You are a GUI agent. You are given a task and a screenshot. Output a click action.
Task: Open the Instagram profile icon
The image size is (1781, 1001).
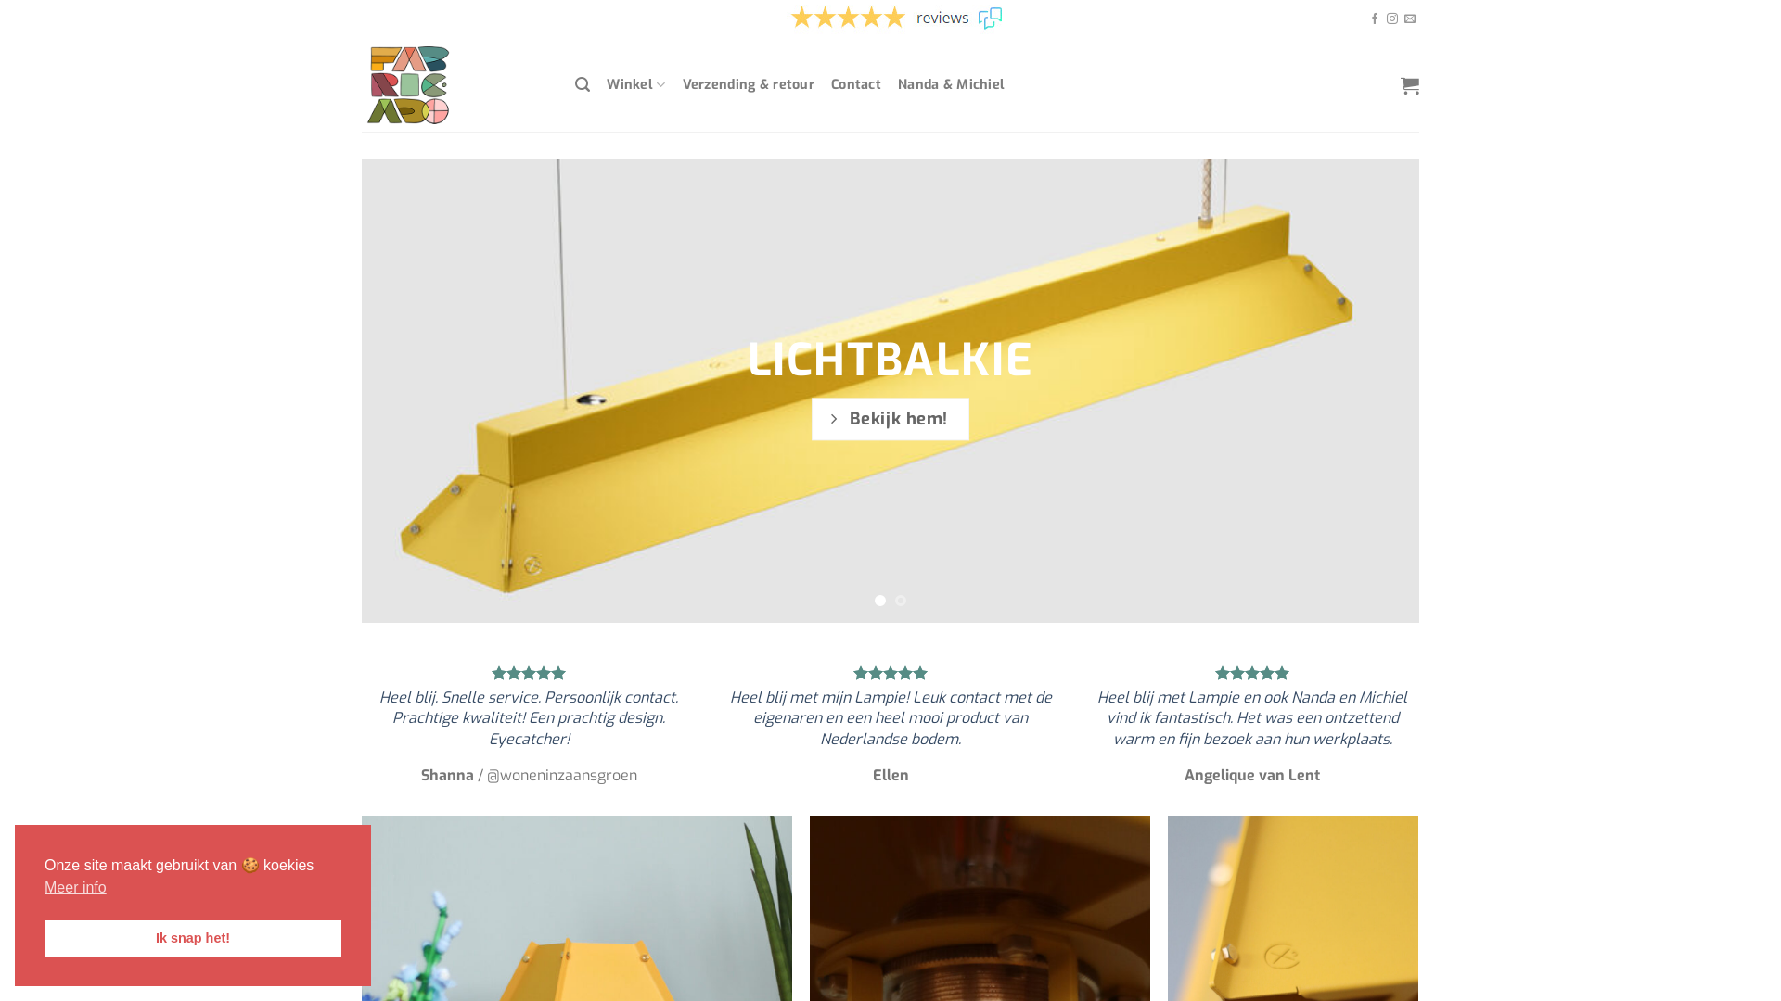pyautogui.click(x=1392, y=19)
